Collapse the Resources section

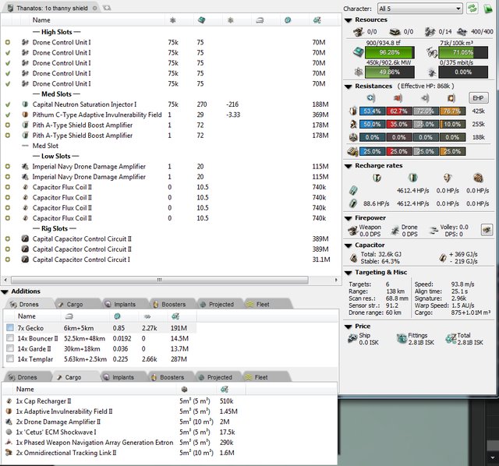pyautogui.click(x=348, y=19)
